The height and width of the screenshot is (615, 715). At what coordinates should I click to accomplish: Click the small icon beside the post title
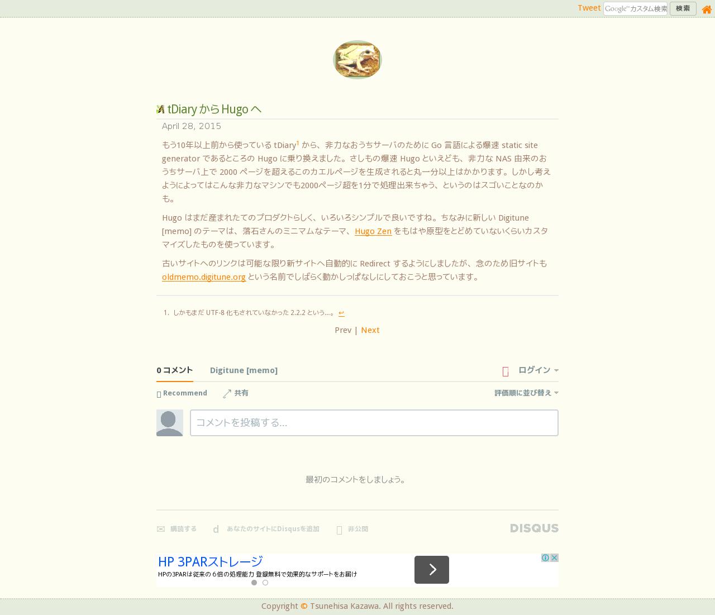160,109
